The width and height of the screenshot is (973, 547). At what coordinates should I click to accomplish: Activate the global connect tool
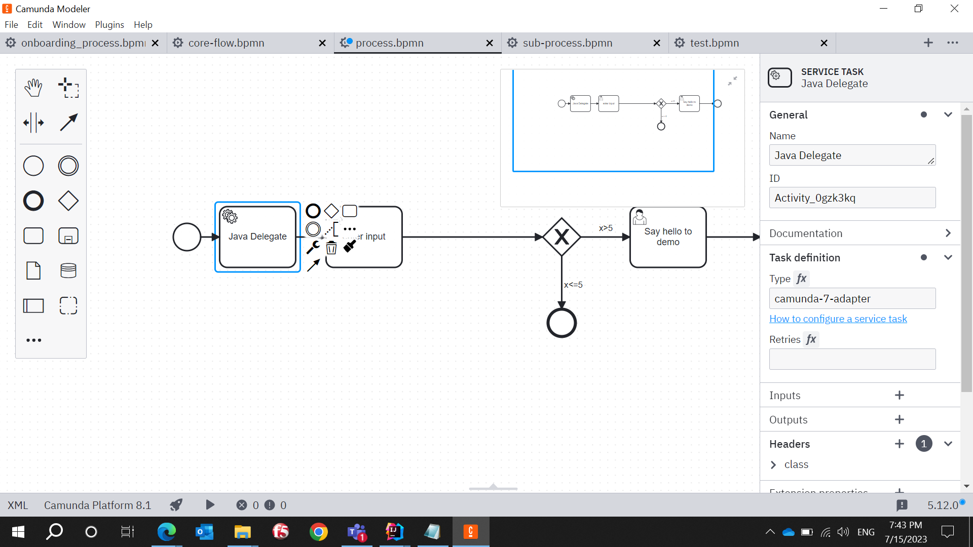point(68,123)
